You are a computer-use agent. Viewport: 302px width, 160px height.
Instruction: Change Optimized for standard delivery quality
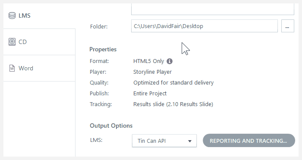click(173, 83)
